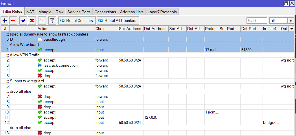Switch to Layer7 Protocols tab
This screenshot has height=136, width=296.
(x=162, y=12)
